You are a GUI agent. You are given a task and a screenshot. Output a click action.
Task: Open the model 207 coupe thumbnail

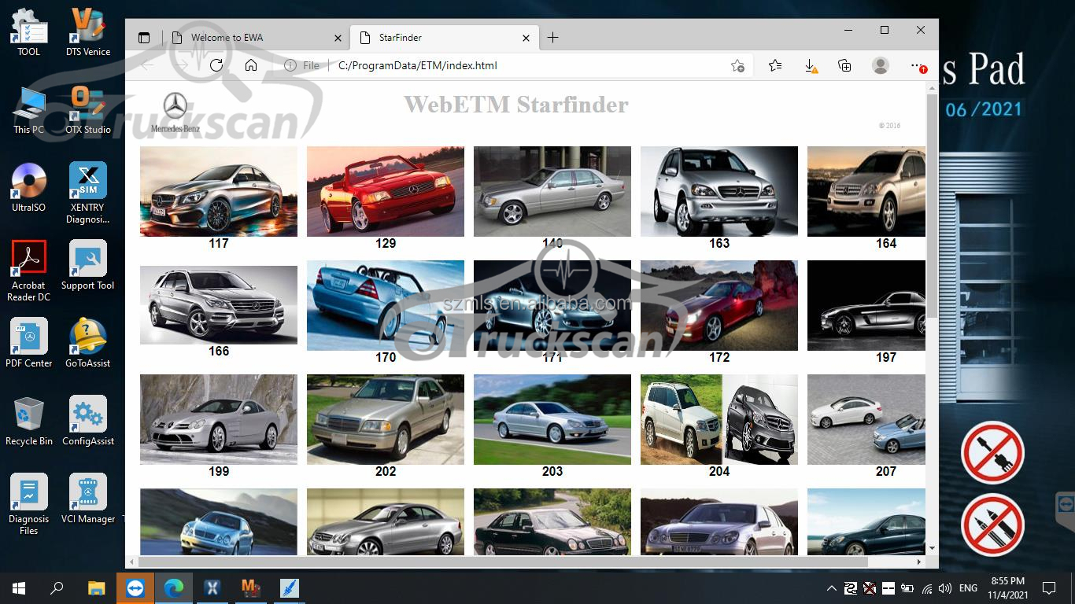click(866, 419)
